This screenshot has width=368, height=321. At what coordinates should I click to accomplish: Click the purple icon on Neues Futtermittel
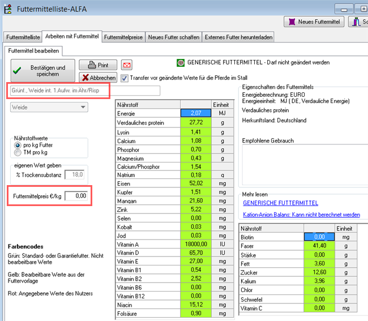(292, 22)
